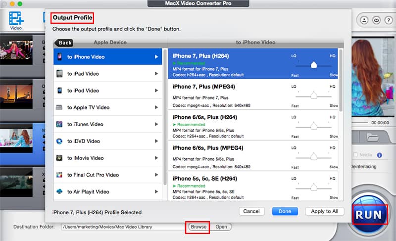This screenshot has width=396, height=241.
Task: Click the Nvidia info icon
Action: 379,155
